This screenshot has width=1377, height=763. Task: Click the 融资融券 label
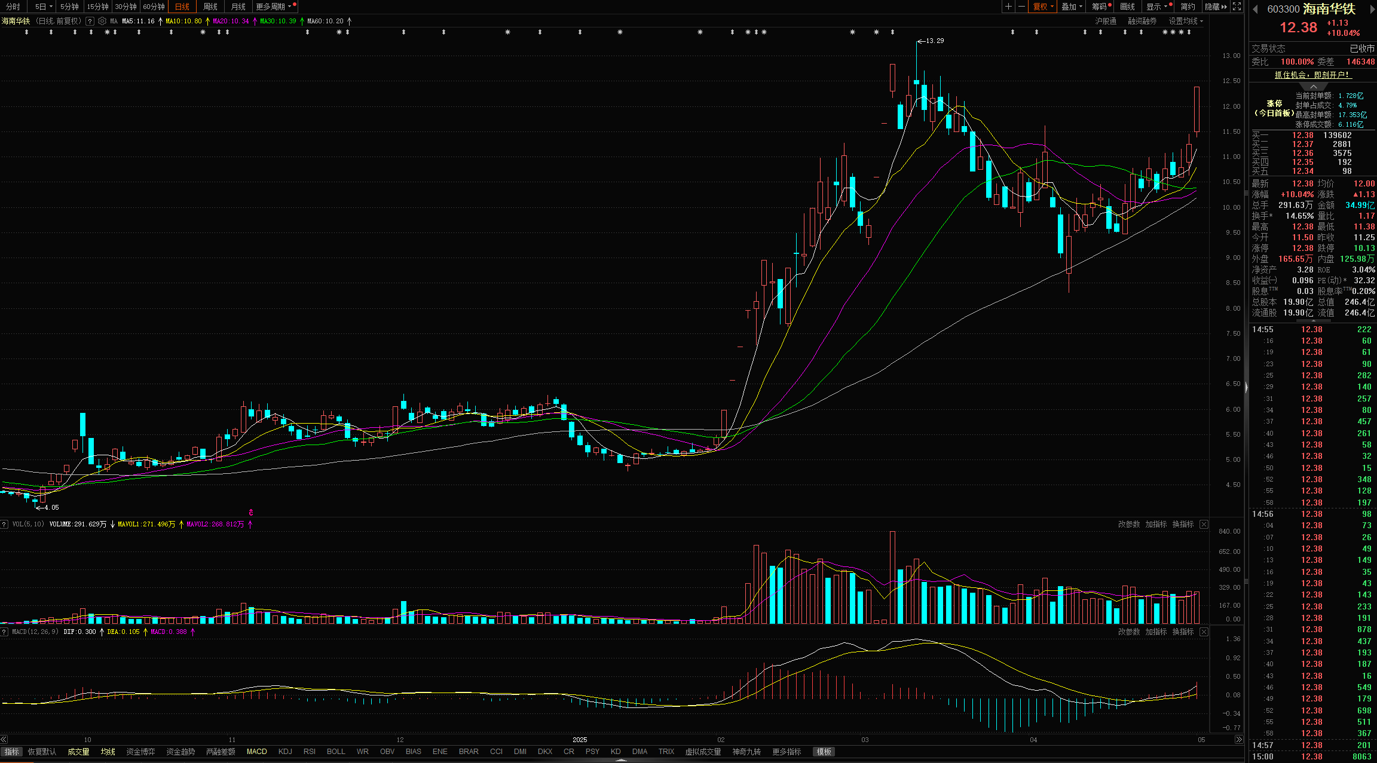tap(1142, 21)
